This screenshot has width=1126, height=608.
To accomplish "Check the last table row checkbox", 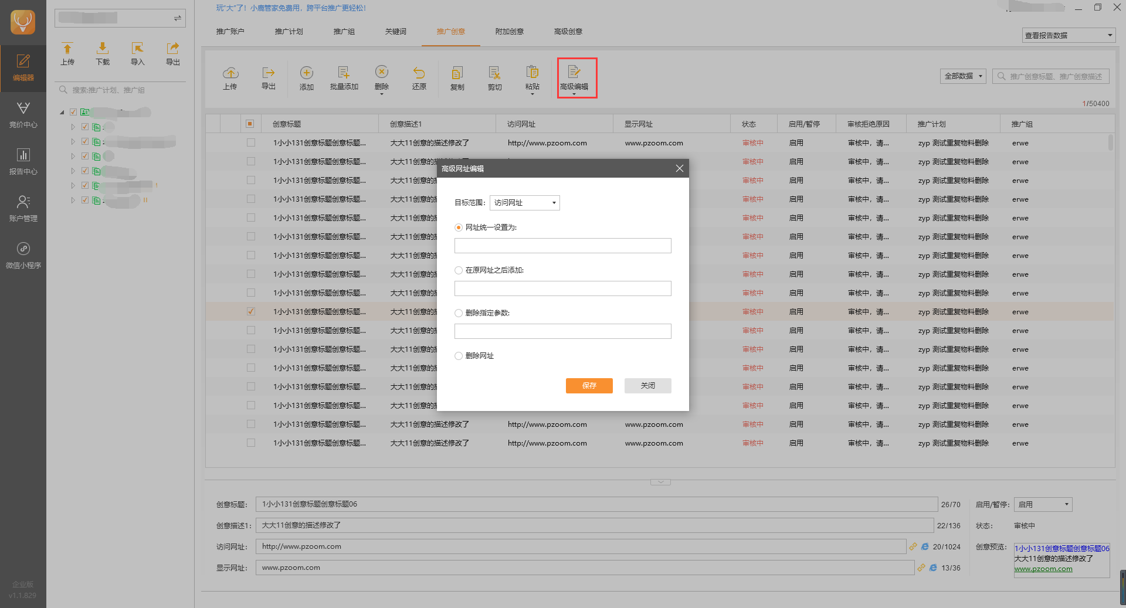I will [251, 443].
